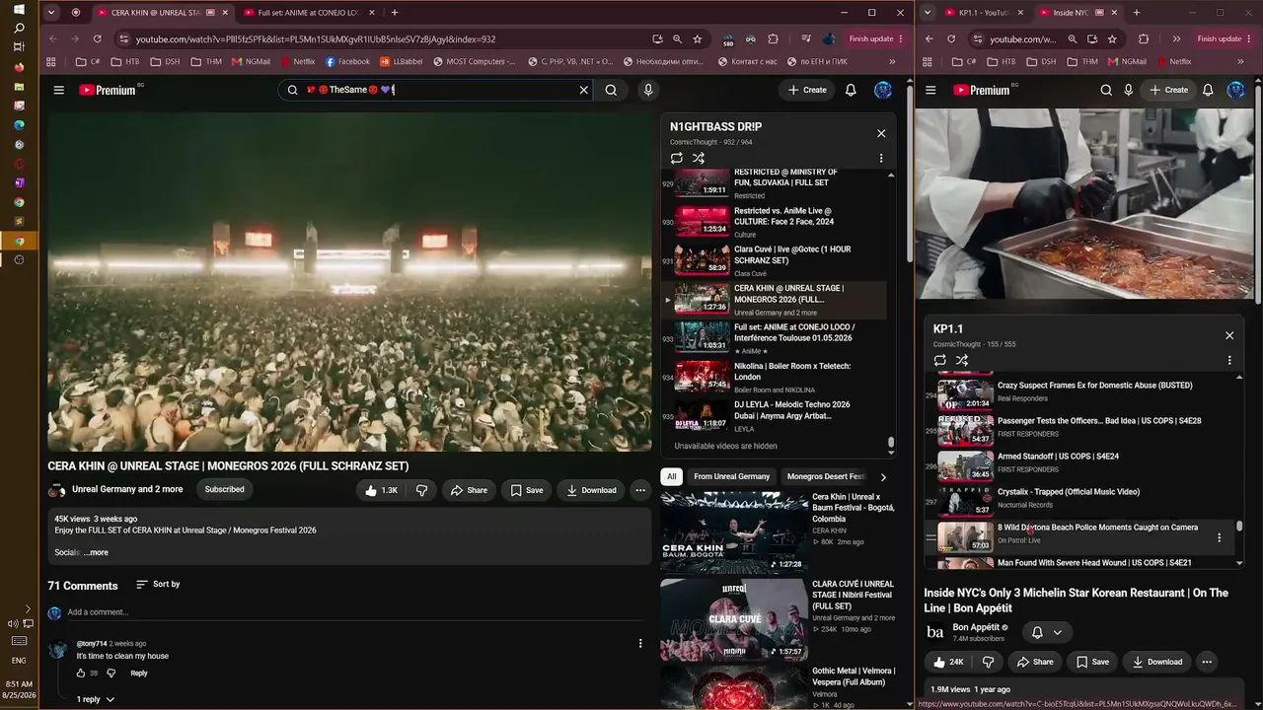The height and width of the screenshot is (710, 1263).
Task: Like the CERA KHIN video
Action: point(382,490)
